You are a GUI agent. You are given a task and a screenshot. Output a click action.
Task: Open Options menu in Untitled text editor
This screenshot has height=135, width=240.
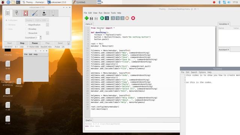coord(202,72)
